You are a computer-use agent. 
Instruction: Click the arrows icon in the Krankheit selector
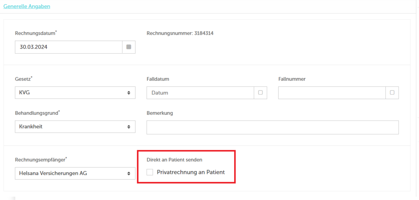point(129,127)
